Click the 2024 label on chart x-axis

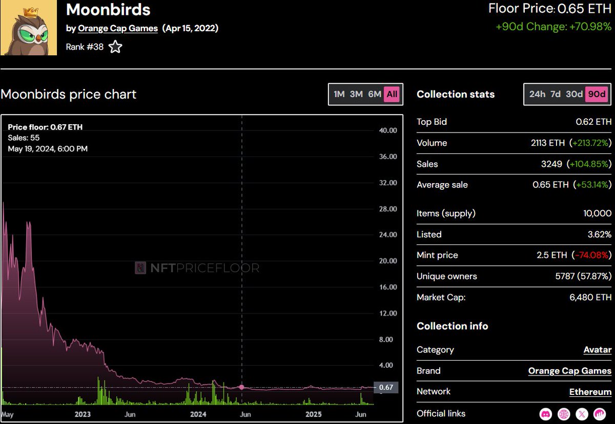tap(197, 414)
